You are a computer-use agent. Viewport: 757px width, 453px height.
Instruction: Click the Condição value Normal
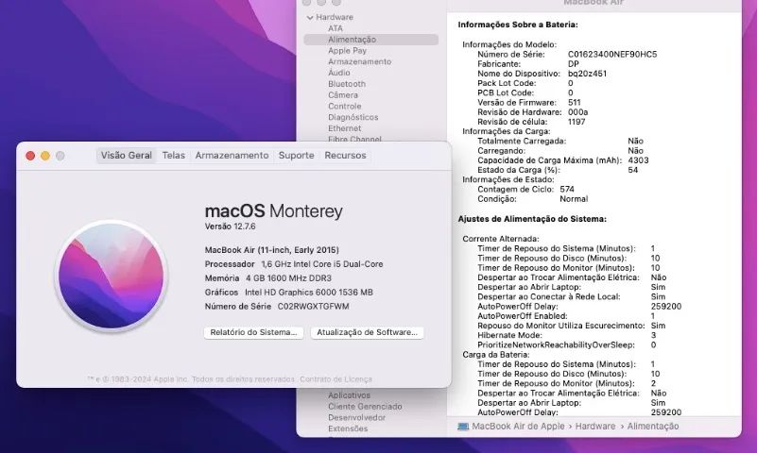pos(574,199)
